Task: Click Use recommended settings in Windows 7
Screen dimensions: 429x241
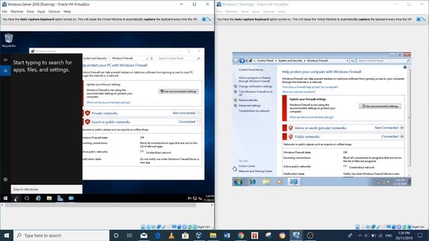Action: click(380, 106)
